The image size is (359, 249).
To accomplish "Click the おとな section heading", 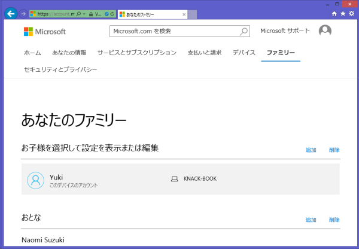I will pos(31,217).
